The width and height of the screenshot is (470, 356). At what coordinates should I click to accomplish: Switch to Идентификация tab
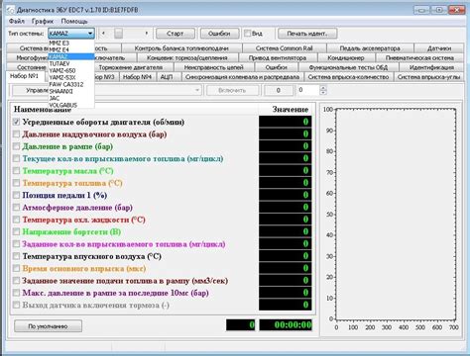click(x=431, y=67)
